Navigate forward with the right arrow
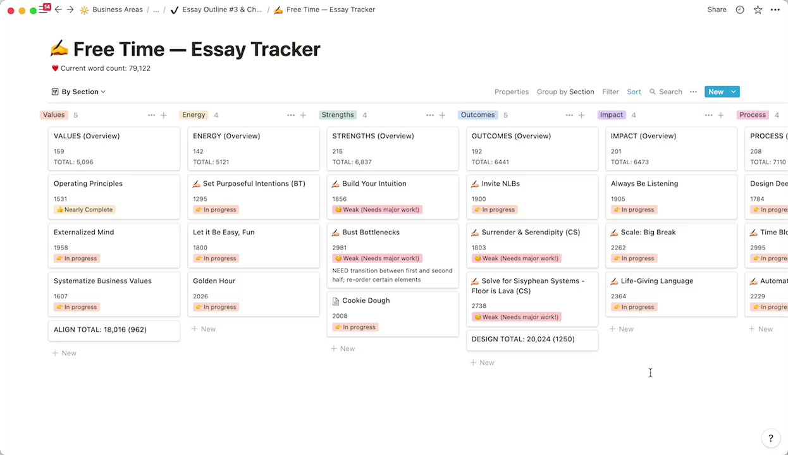Image resolution: width=788 pixels, height=455 pixels. 70,9
